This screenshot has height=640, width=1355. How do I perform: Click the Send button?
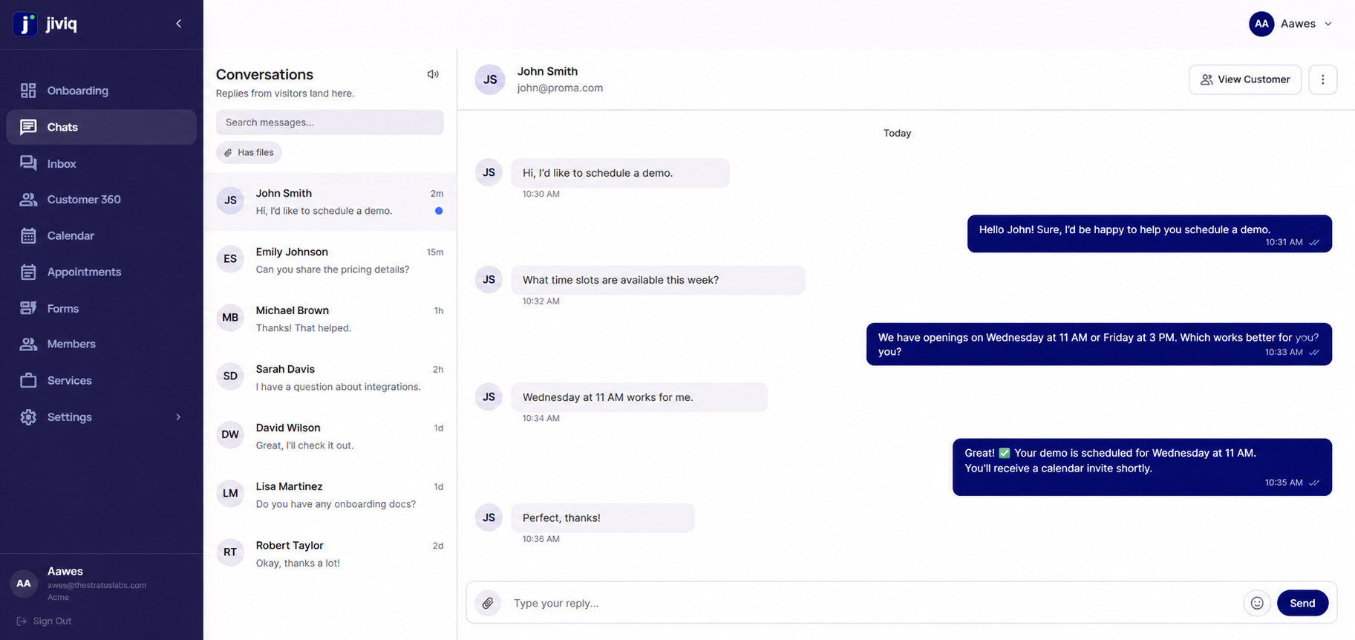(1302, 603)
